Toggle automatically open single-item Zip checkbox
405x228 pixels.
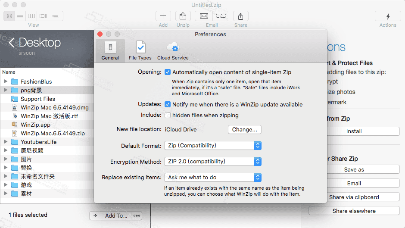168,72
